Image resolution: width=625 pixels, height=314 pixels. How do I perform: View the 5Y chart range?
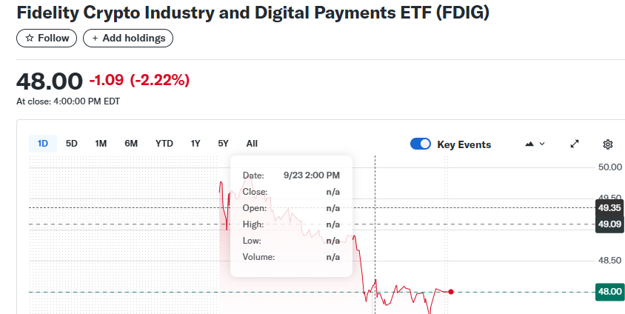[223, 144]
